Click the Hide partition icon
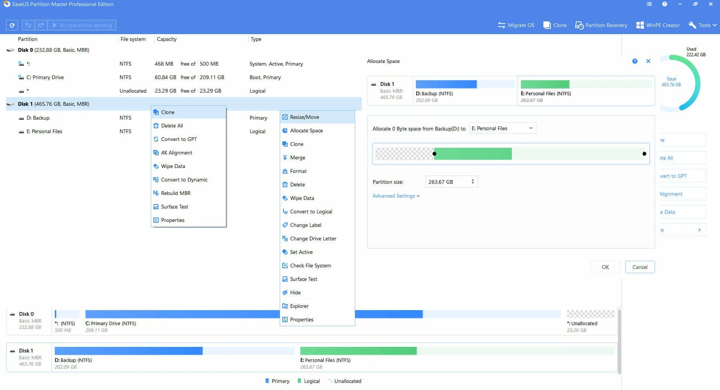This screenshot has width=720, height=390. point(285,292)
